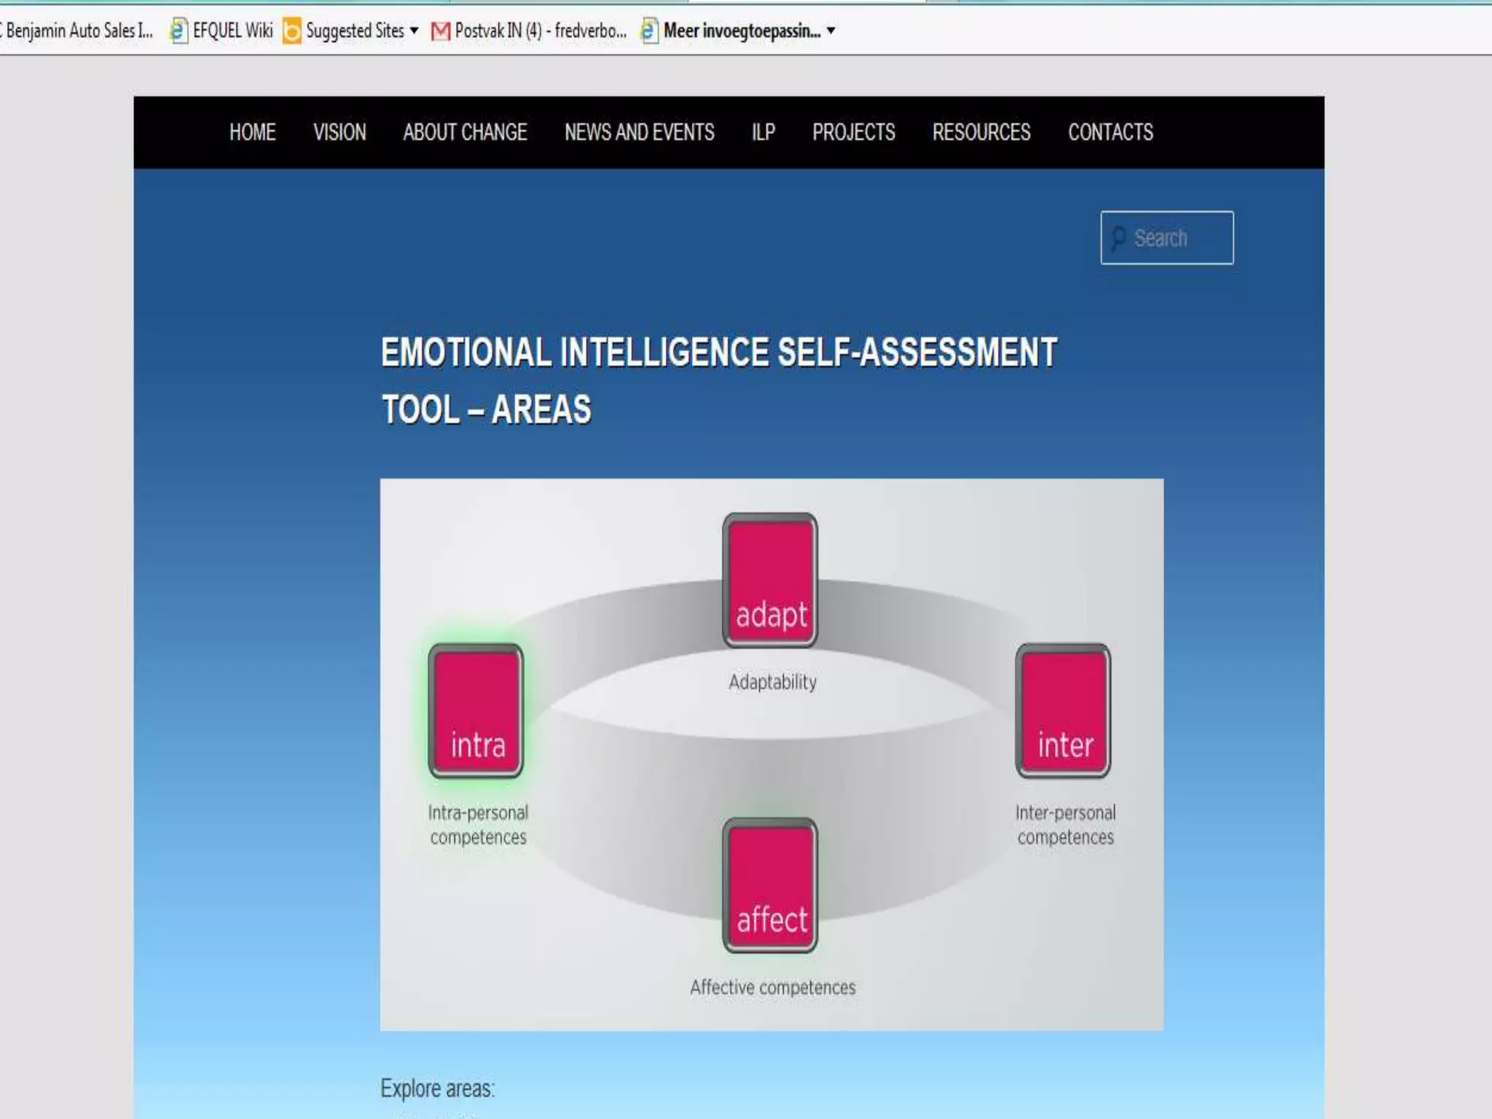Screen dimensions: 1492x1119
Task: Open the PROJECTS navigation item
Action: pos(853,133)
